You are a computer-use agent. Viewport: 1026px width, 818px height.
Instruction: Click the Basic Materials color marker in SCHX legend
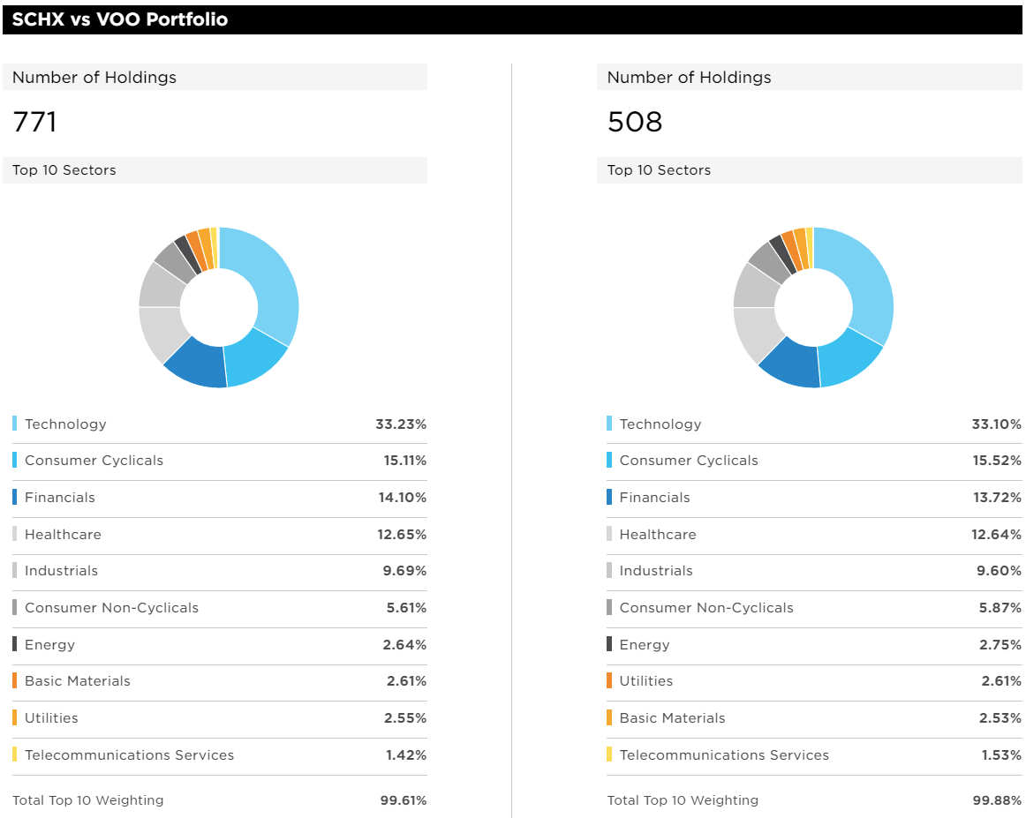[13, 681]
